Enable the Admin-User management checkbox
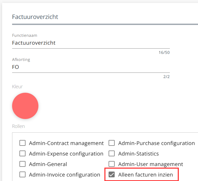Image resolution: width=198 pixels, height=181 pixels. [112, 164]
